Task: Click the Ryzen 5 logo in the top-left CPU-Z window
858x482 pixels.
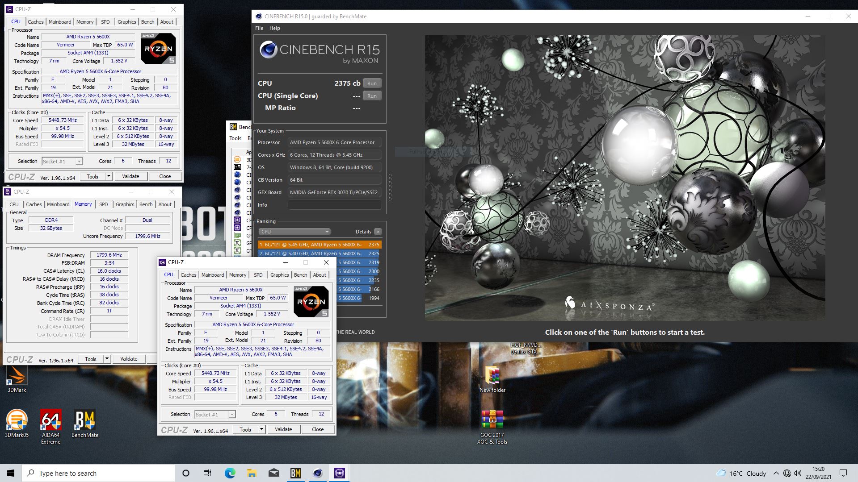Action: 158,48
